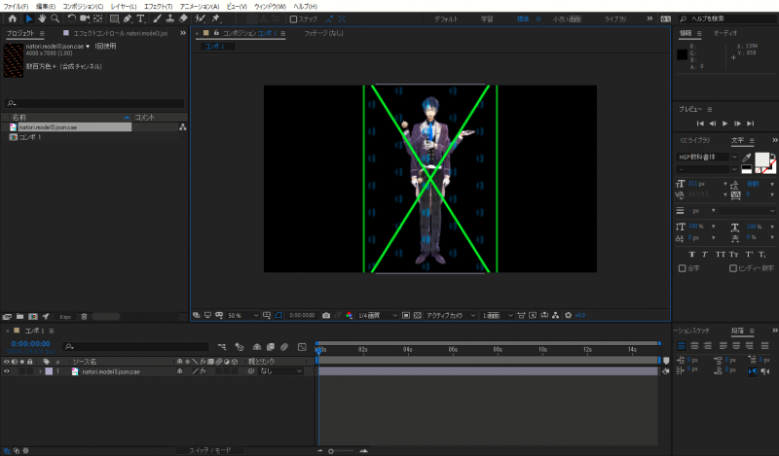This screenshot has height=456, width=779.
Task: Show more workspaces with double chevron
Action: pos(649,18)
